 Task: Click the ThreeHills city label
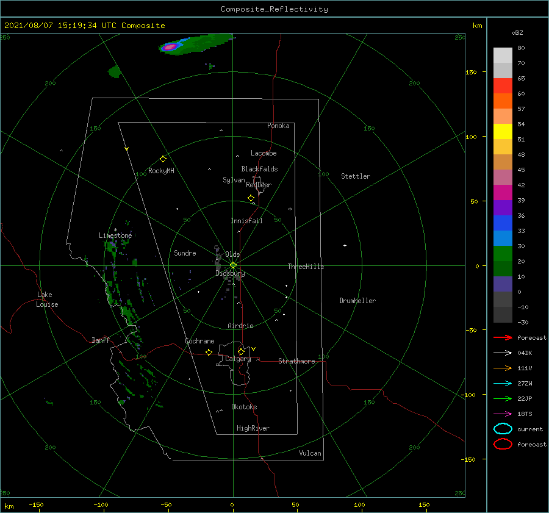tap(306, 267)
